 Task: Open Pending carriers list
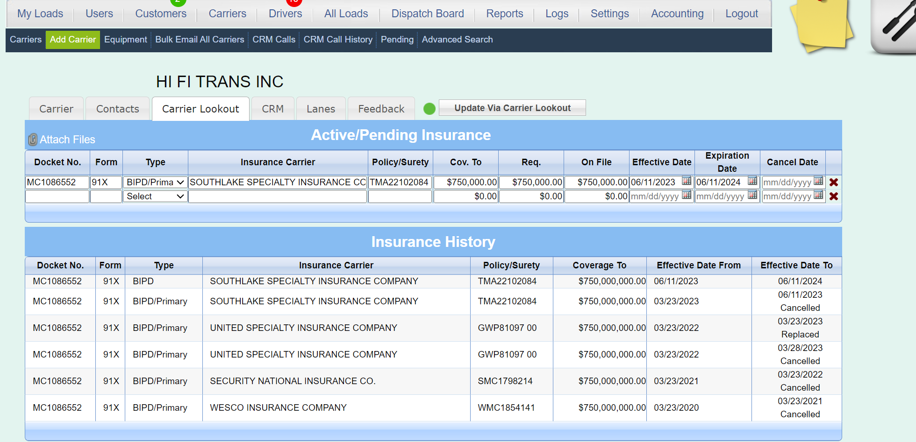397,40
